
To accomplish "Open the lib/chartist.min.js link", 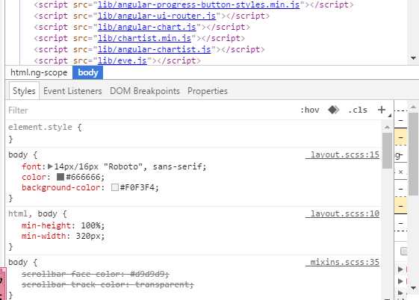I will point(144,38).
